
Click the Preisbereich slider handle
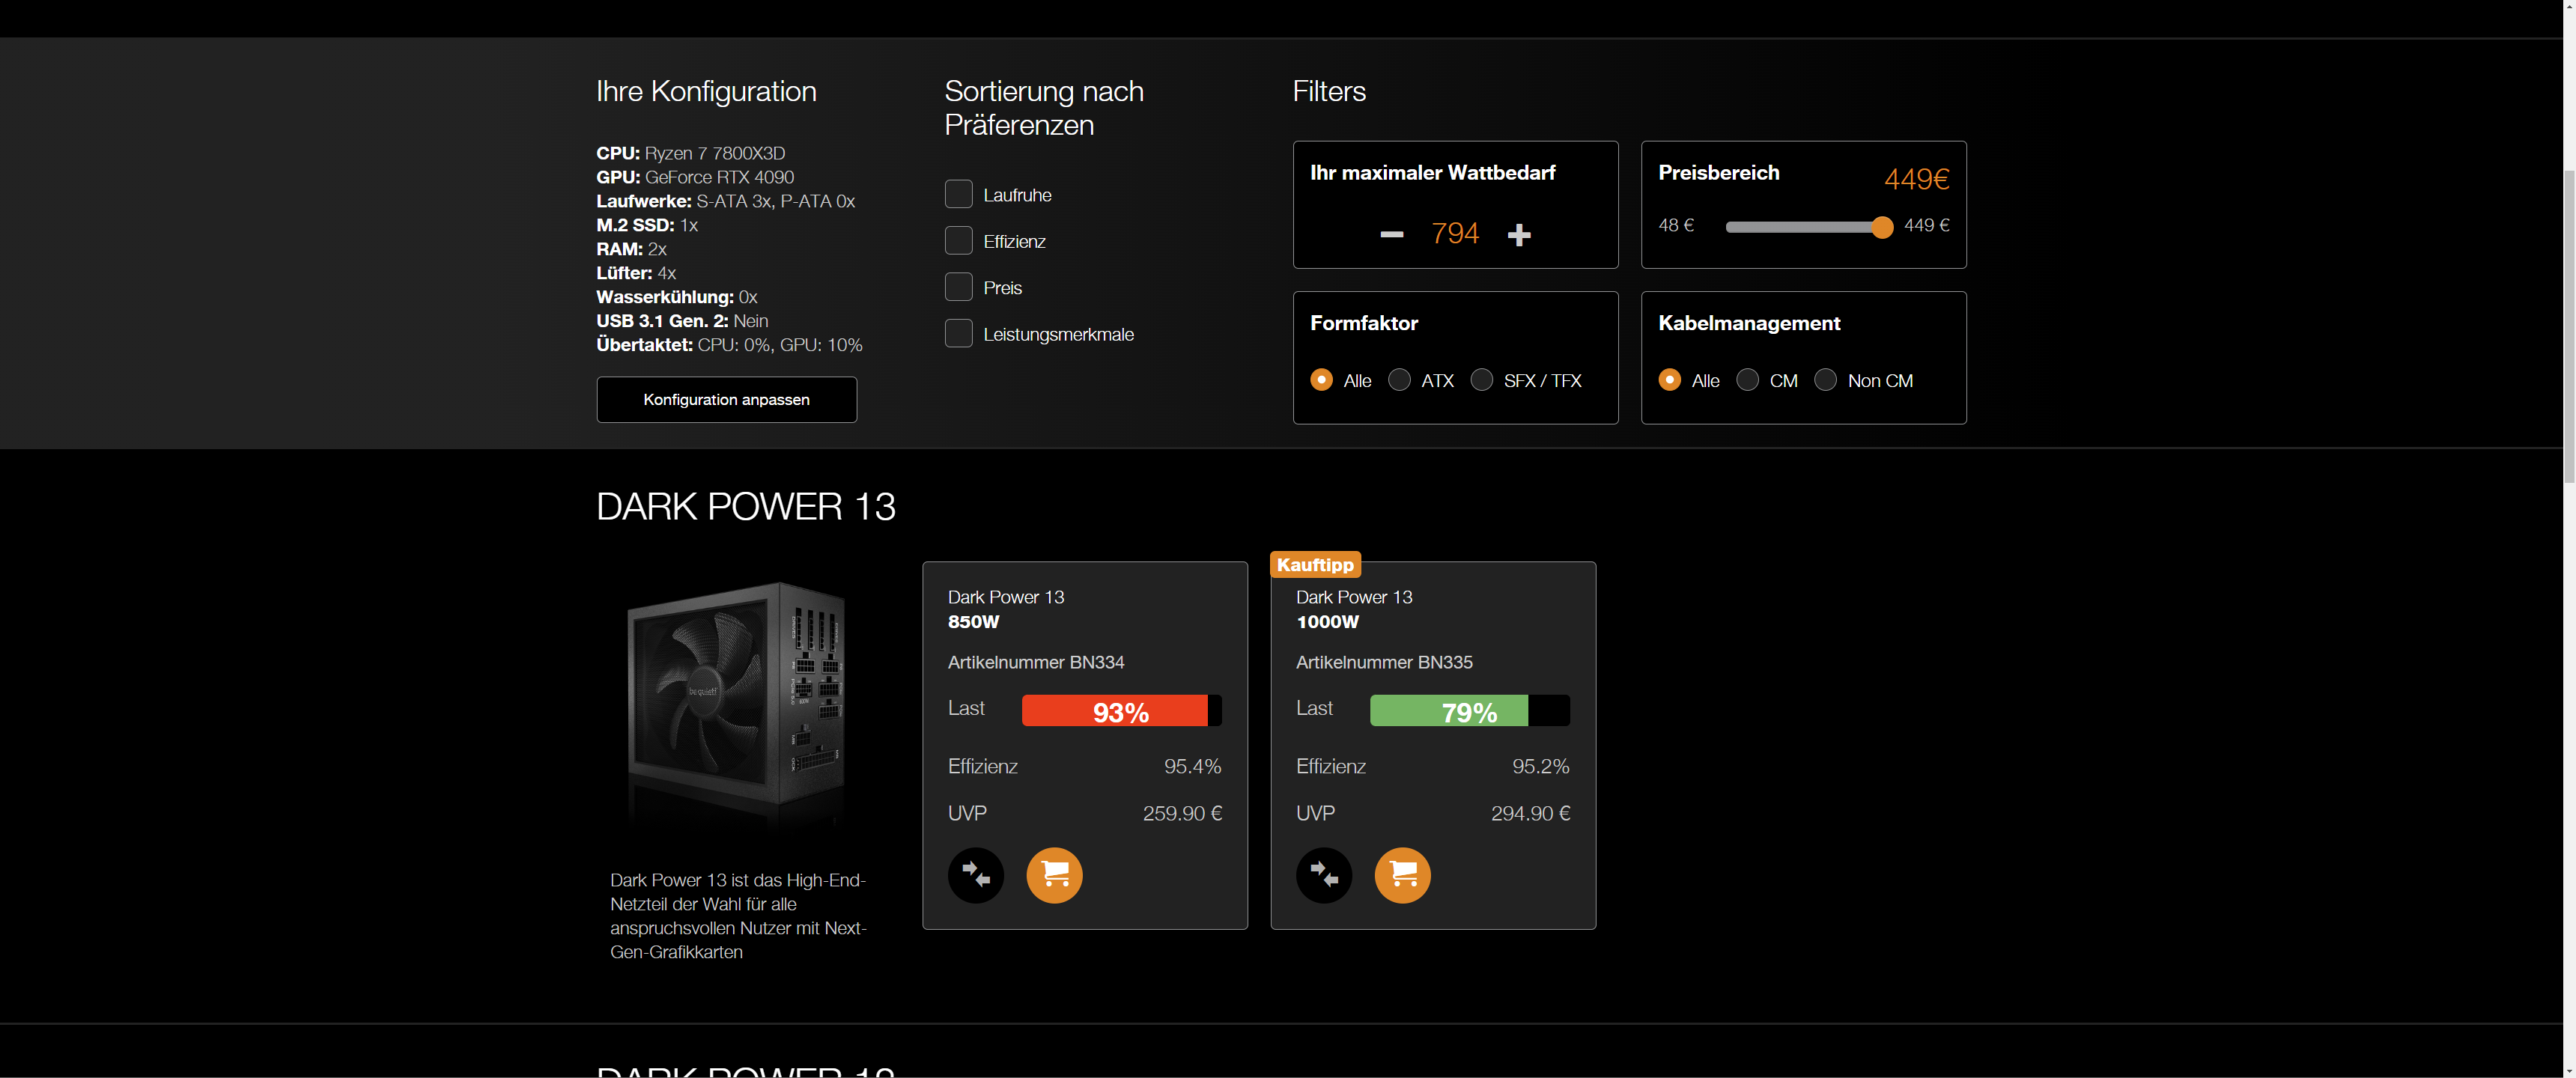(1881, 227)
